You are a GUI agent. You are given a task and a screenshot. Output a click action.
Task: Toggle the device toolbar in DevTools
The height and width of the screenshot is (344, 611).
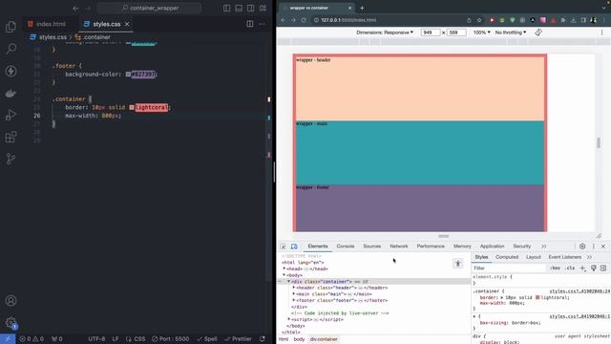click(294, 247)
